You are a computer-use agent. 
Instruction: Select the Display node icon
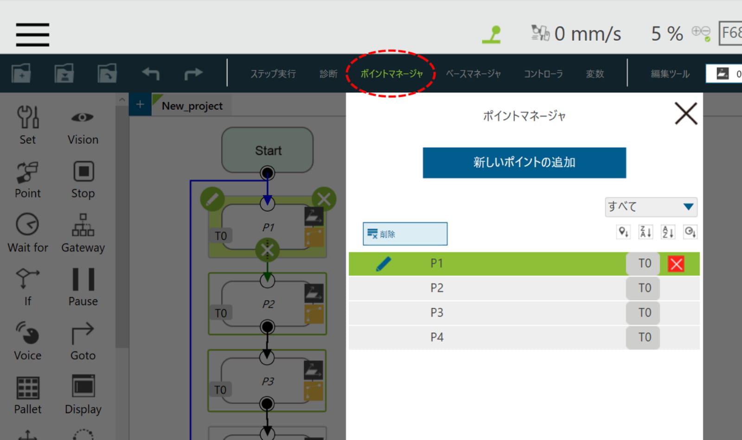coord(83,386)
